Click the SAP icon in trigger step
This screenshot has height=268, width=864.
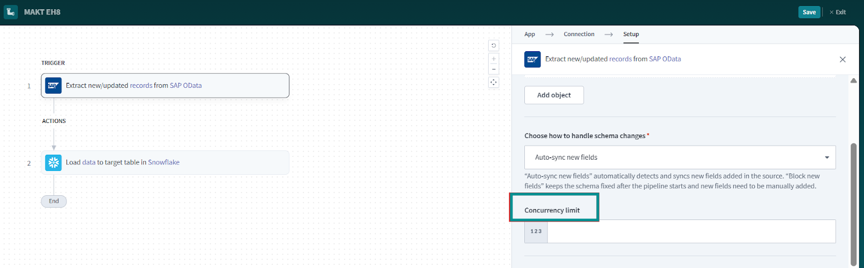(53, 86)
